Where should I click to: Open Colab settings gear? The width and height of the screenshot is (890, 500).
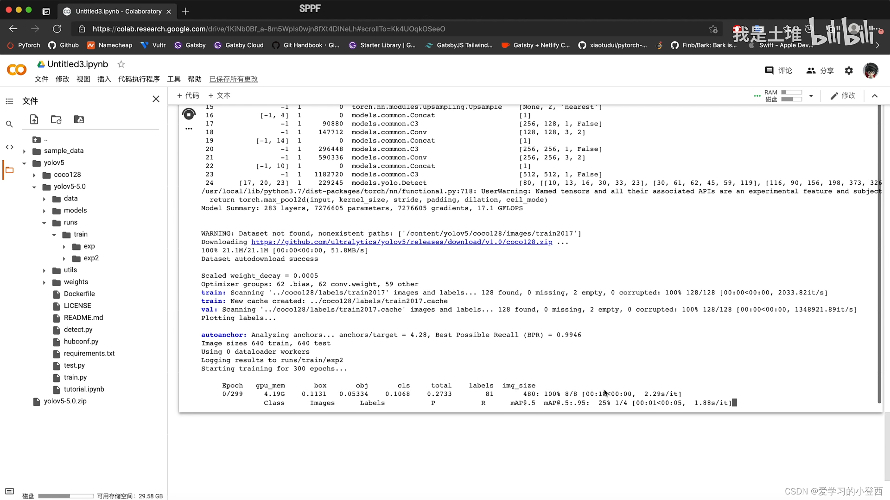pos(849,70)
